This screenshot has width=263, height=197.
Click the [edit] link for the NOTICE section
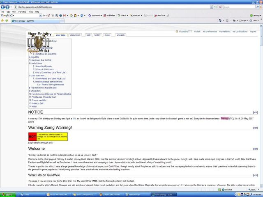click(255, 112)
